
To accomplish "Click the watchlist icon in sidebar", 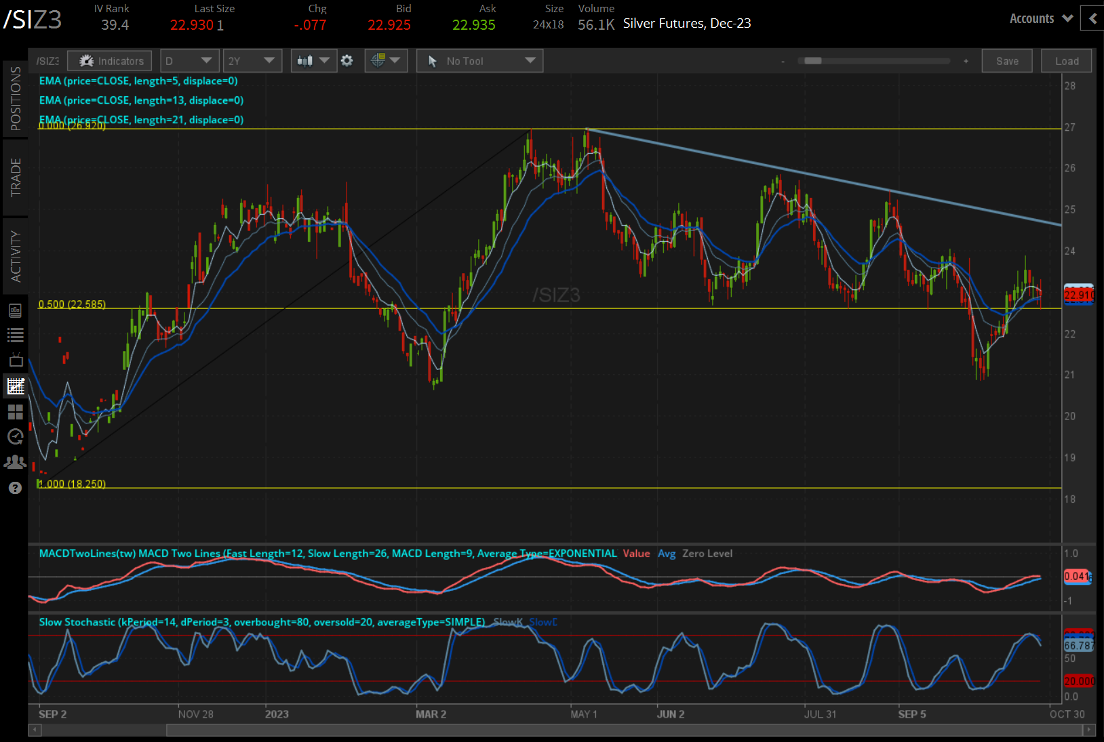I will pos(15,334).
